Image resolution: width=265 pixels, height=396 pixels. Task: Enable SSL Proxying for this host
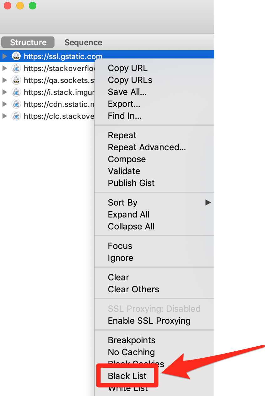pyautogui.click(x=149, y=321)
